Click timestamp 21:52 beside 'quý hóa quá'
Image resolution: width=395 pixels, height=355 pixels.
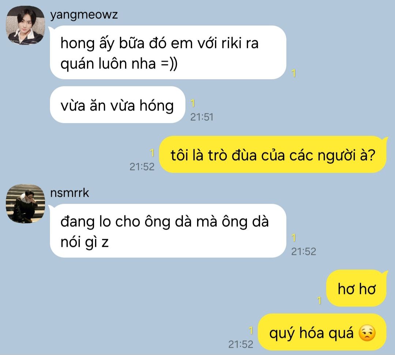point(241,344)
